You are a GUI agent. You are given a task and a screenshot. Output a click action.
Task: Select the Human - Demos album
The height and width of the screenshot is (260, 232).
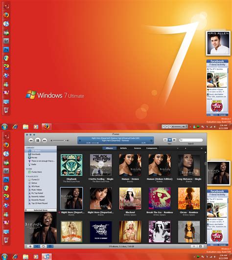tap(130, 165)
